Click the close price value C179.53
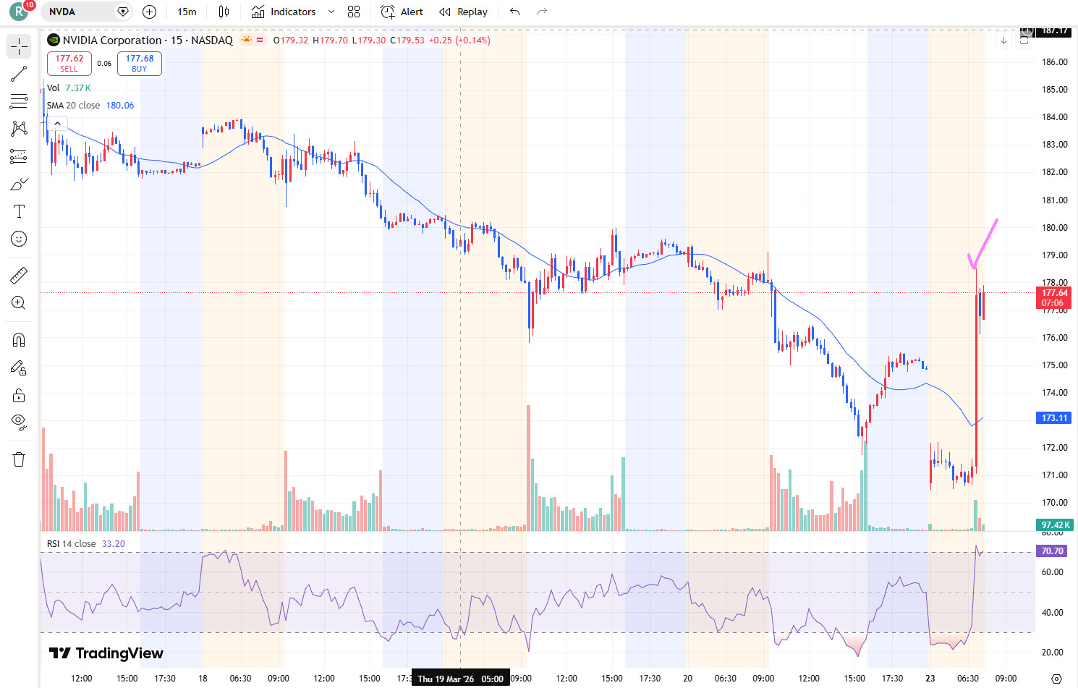1078x688 pixels. click(x=407, y=41)
